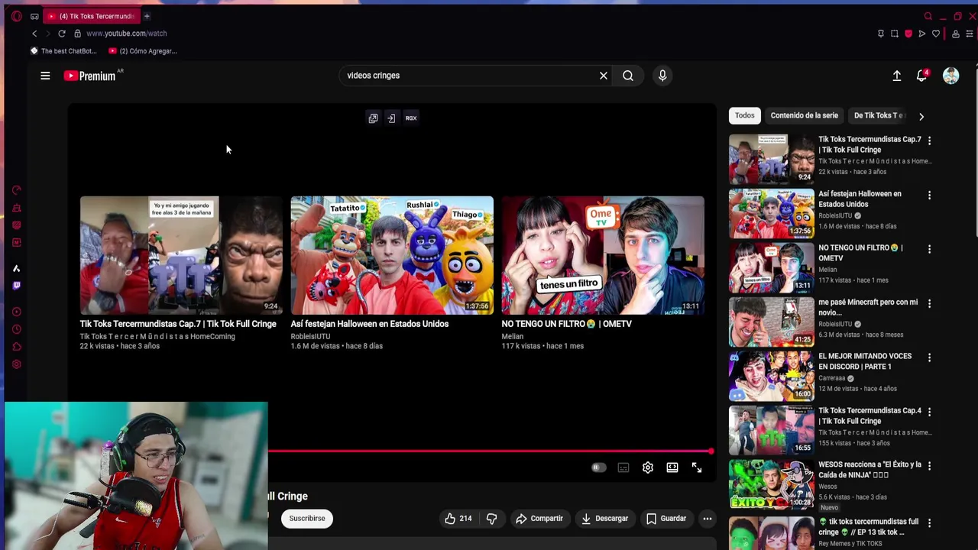The height and width of the screenshot is (550, 978).
Task: Open Twitch in the Opera sidebar
Action: (x=16, y=286)
